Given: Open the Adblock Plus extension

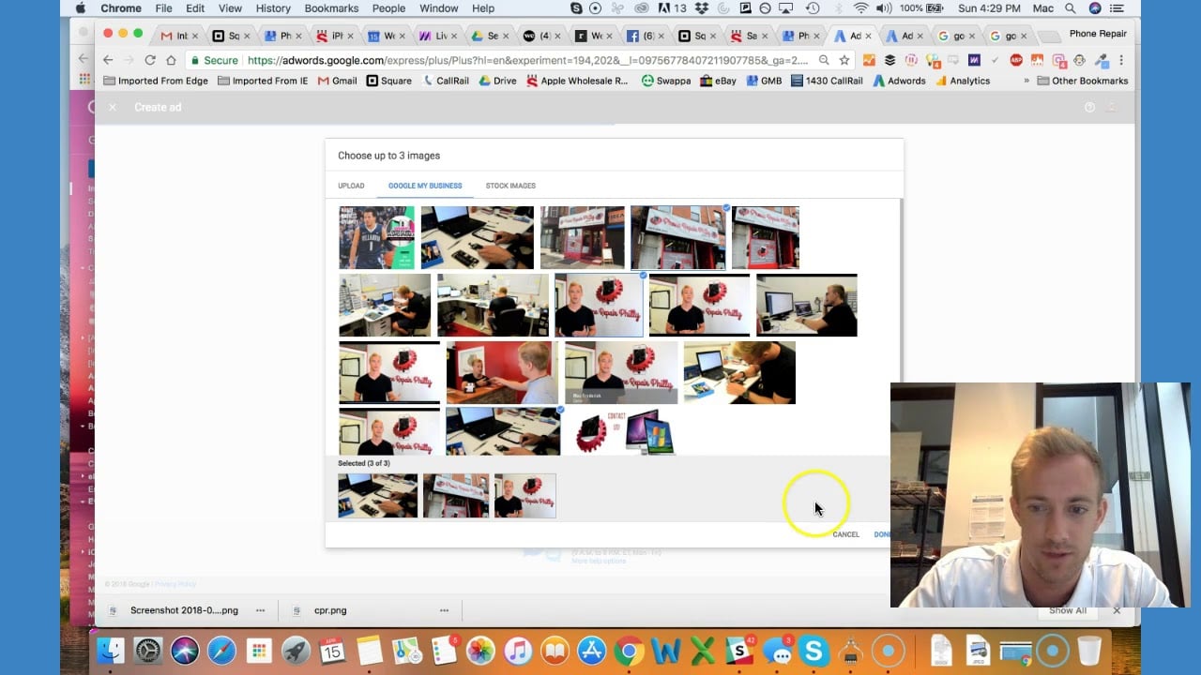Looking at the screenshot, I should [1015, 61].
